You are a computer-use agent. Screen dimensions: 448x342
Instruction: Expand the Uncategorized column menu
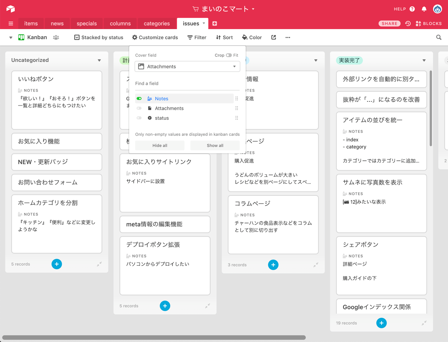pos(99,60)
